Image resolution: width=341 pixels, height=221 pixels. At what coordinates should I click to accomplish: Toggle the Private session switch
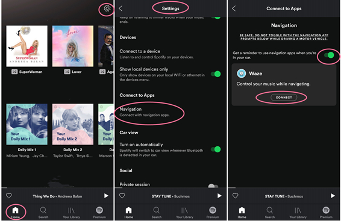pos(213,186)
